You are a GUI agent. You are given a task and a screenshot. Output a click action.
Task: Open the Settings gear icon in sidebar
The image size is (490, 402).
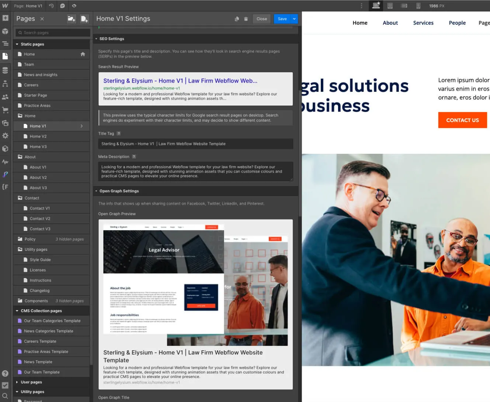[x=5, y=136]
